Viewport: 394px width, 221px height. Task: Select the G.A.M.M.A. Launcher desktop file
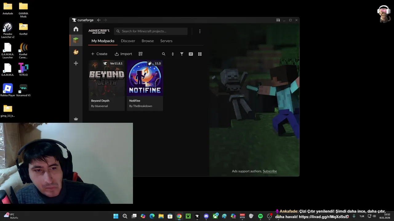click(x=8, y=51)
